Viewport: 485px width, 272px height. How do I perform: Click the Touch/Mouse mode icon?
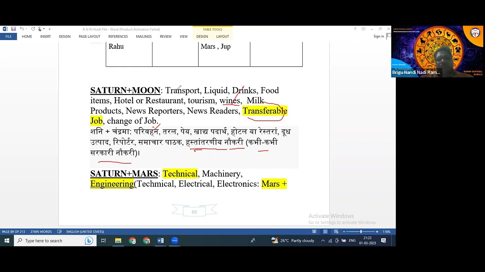(x=39, y=29)
